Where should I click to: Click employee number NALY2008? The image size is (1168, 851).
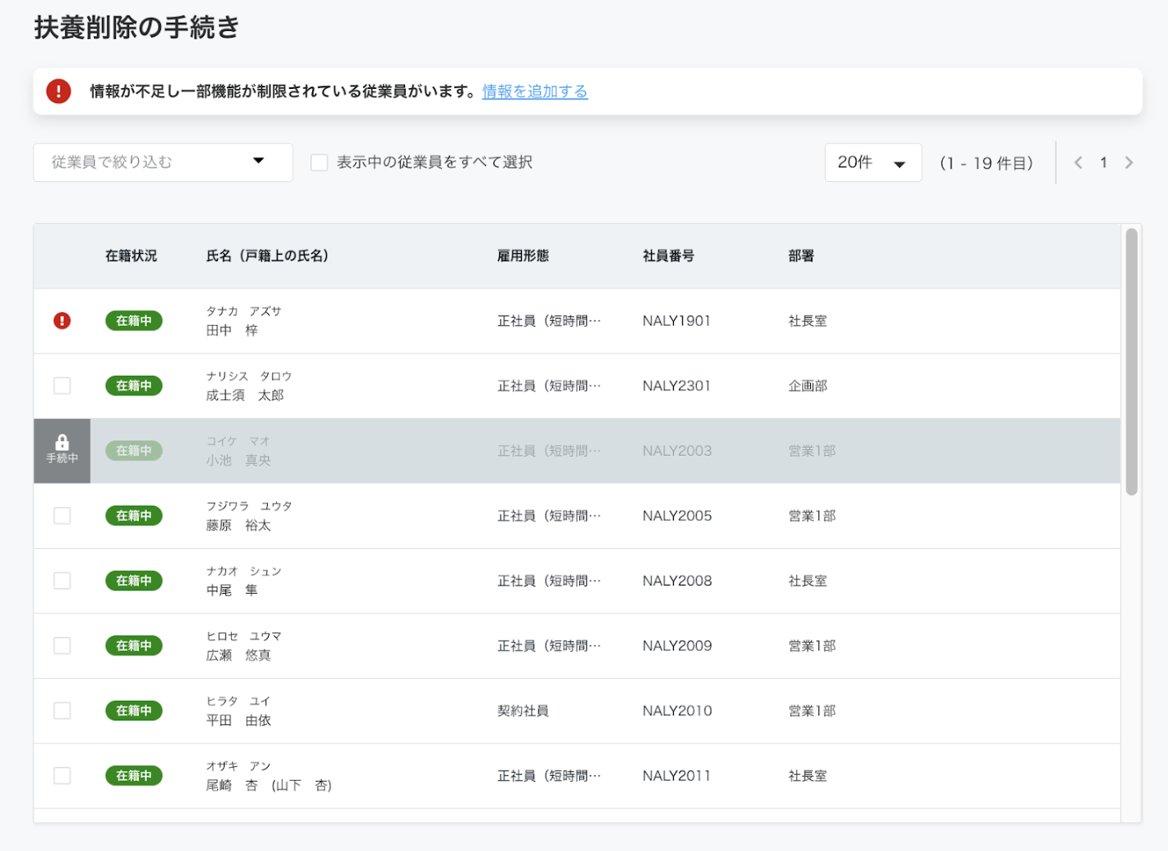point(677,581)
